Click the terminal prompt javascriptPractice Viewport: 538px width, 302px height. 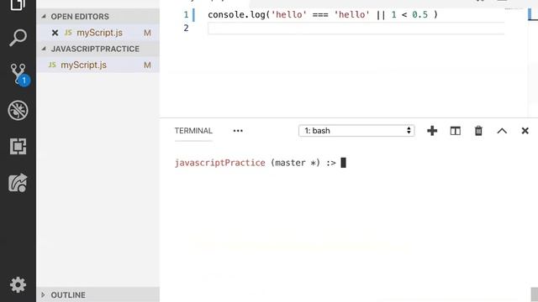[220, 163]
